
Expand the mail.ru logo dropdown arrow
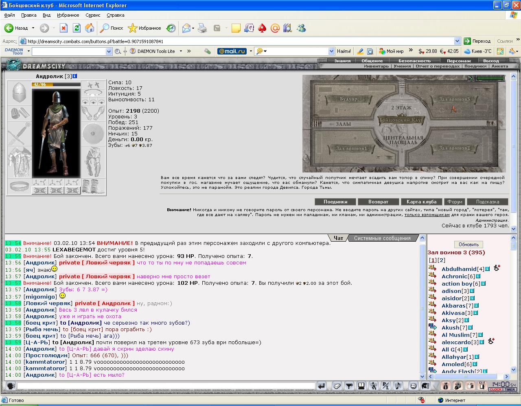pos(251,51)
